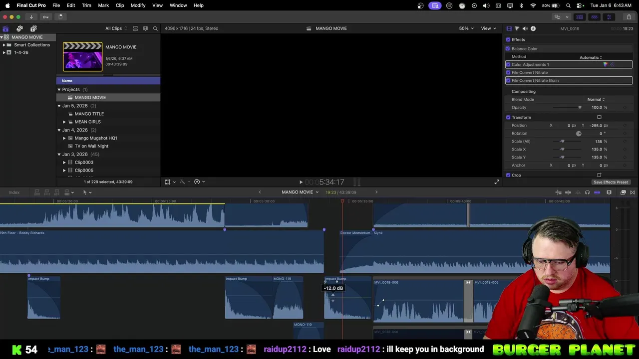The image size is (639, 359).
Task: Enter viewer full screen mode
Action: click(496, 182)
